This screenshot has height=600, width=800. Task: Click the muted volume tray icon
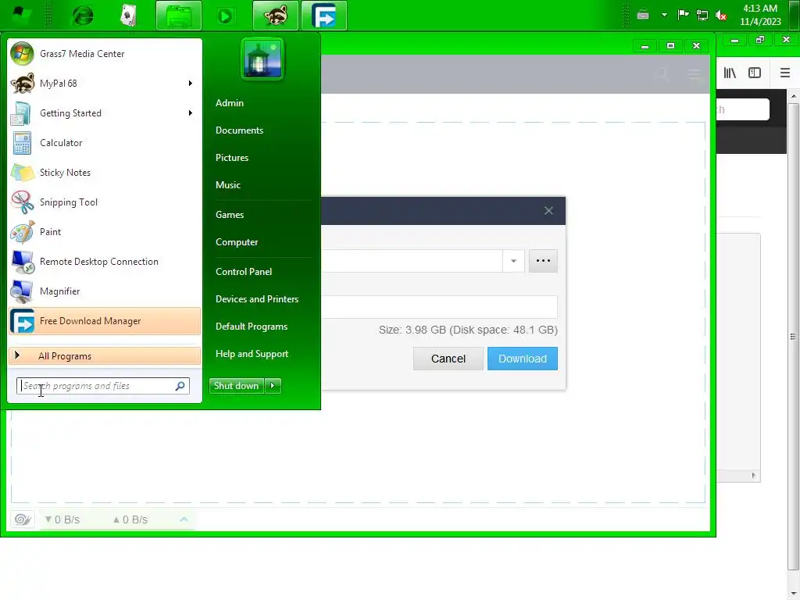pyautogui.click(x=721, y=16)
